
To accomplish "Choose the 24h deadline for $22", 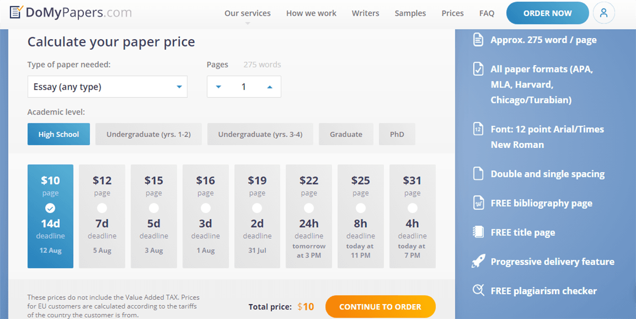I will (309, 208).
